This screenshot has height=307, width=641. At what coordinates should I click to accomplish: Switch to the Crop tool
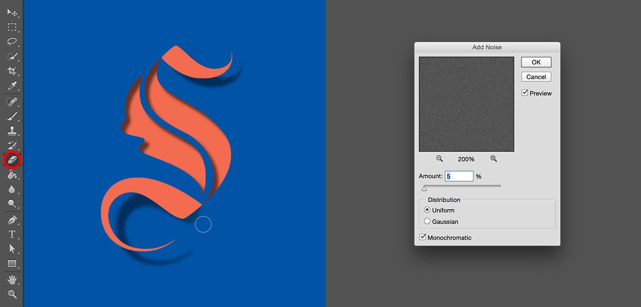(x=12, y=71)
